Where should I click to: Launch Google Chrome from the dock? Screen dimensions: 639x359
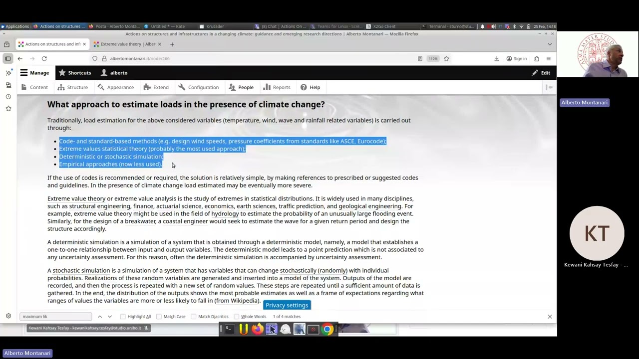tap(327, 329)
